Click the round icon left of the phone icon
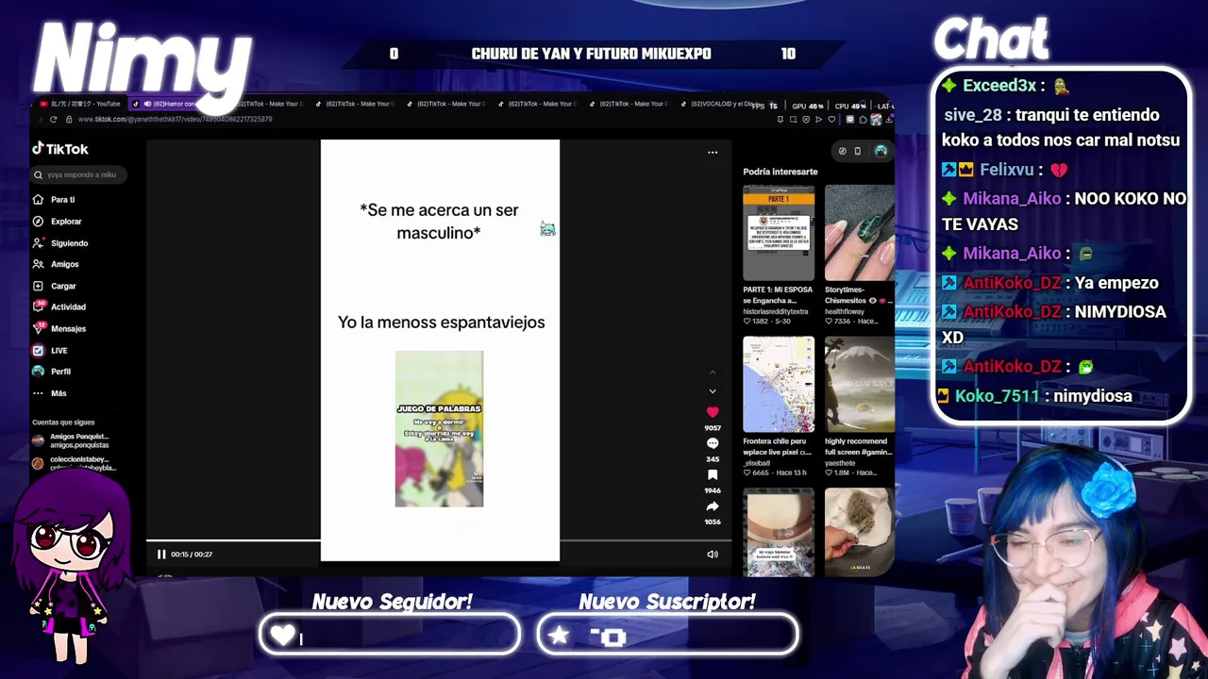The width and height of the screenshot is (1208, 679). click(843, 151)
